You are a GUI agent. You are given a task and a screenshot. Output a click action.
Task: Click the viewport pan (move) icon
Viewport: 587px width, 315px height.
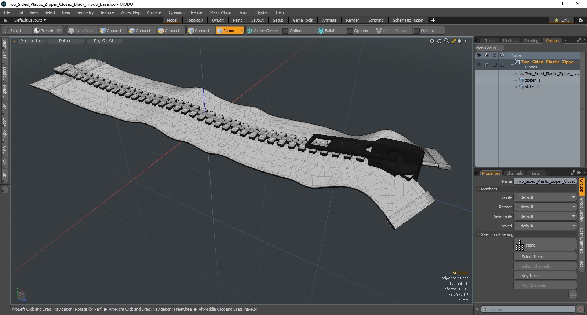pos(432,41)
